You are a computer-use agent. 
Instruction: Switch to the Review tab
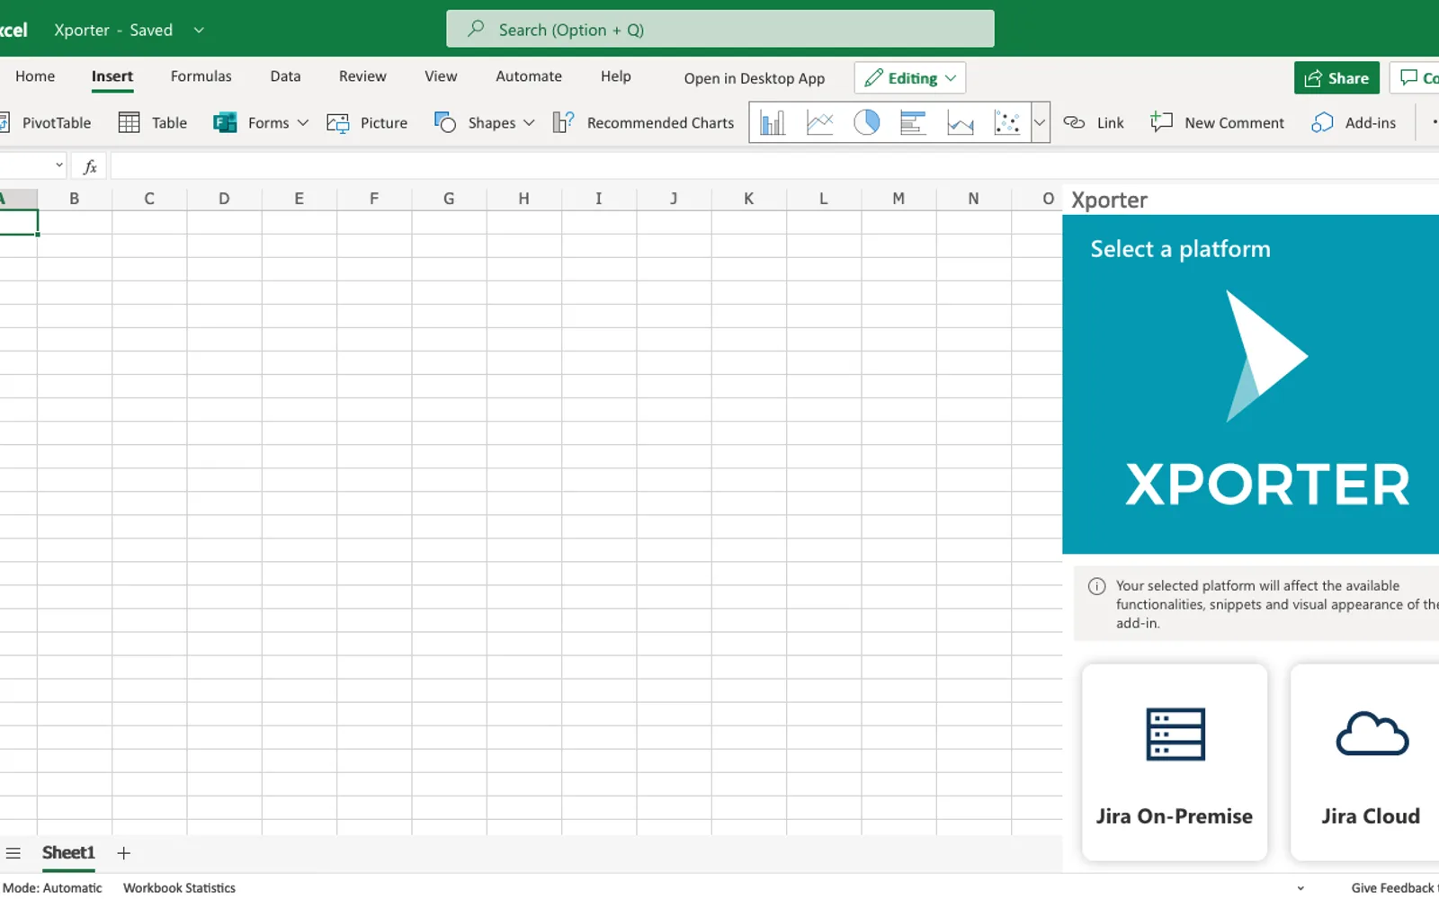click(362, 76)
